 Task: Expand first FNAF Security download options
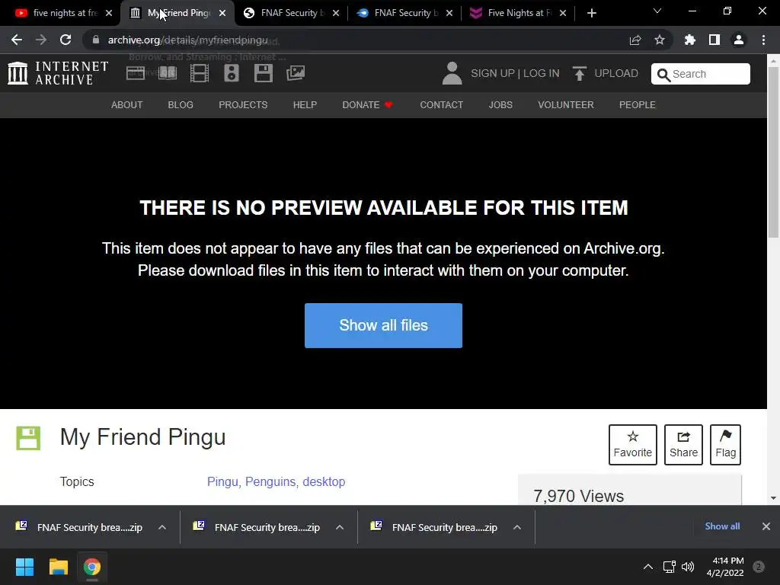click(x=162, y=527)
